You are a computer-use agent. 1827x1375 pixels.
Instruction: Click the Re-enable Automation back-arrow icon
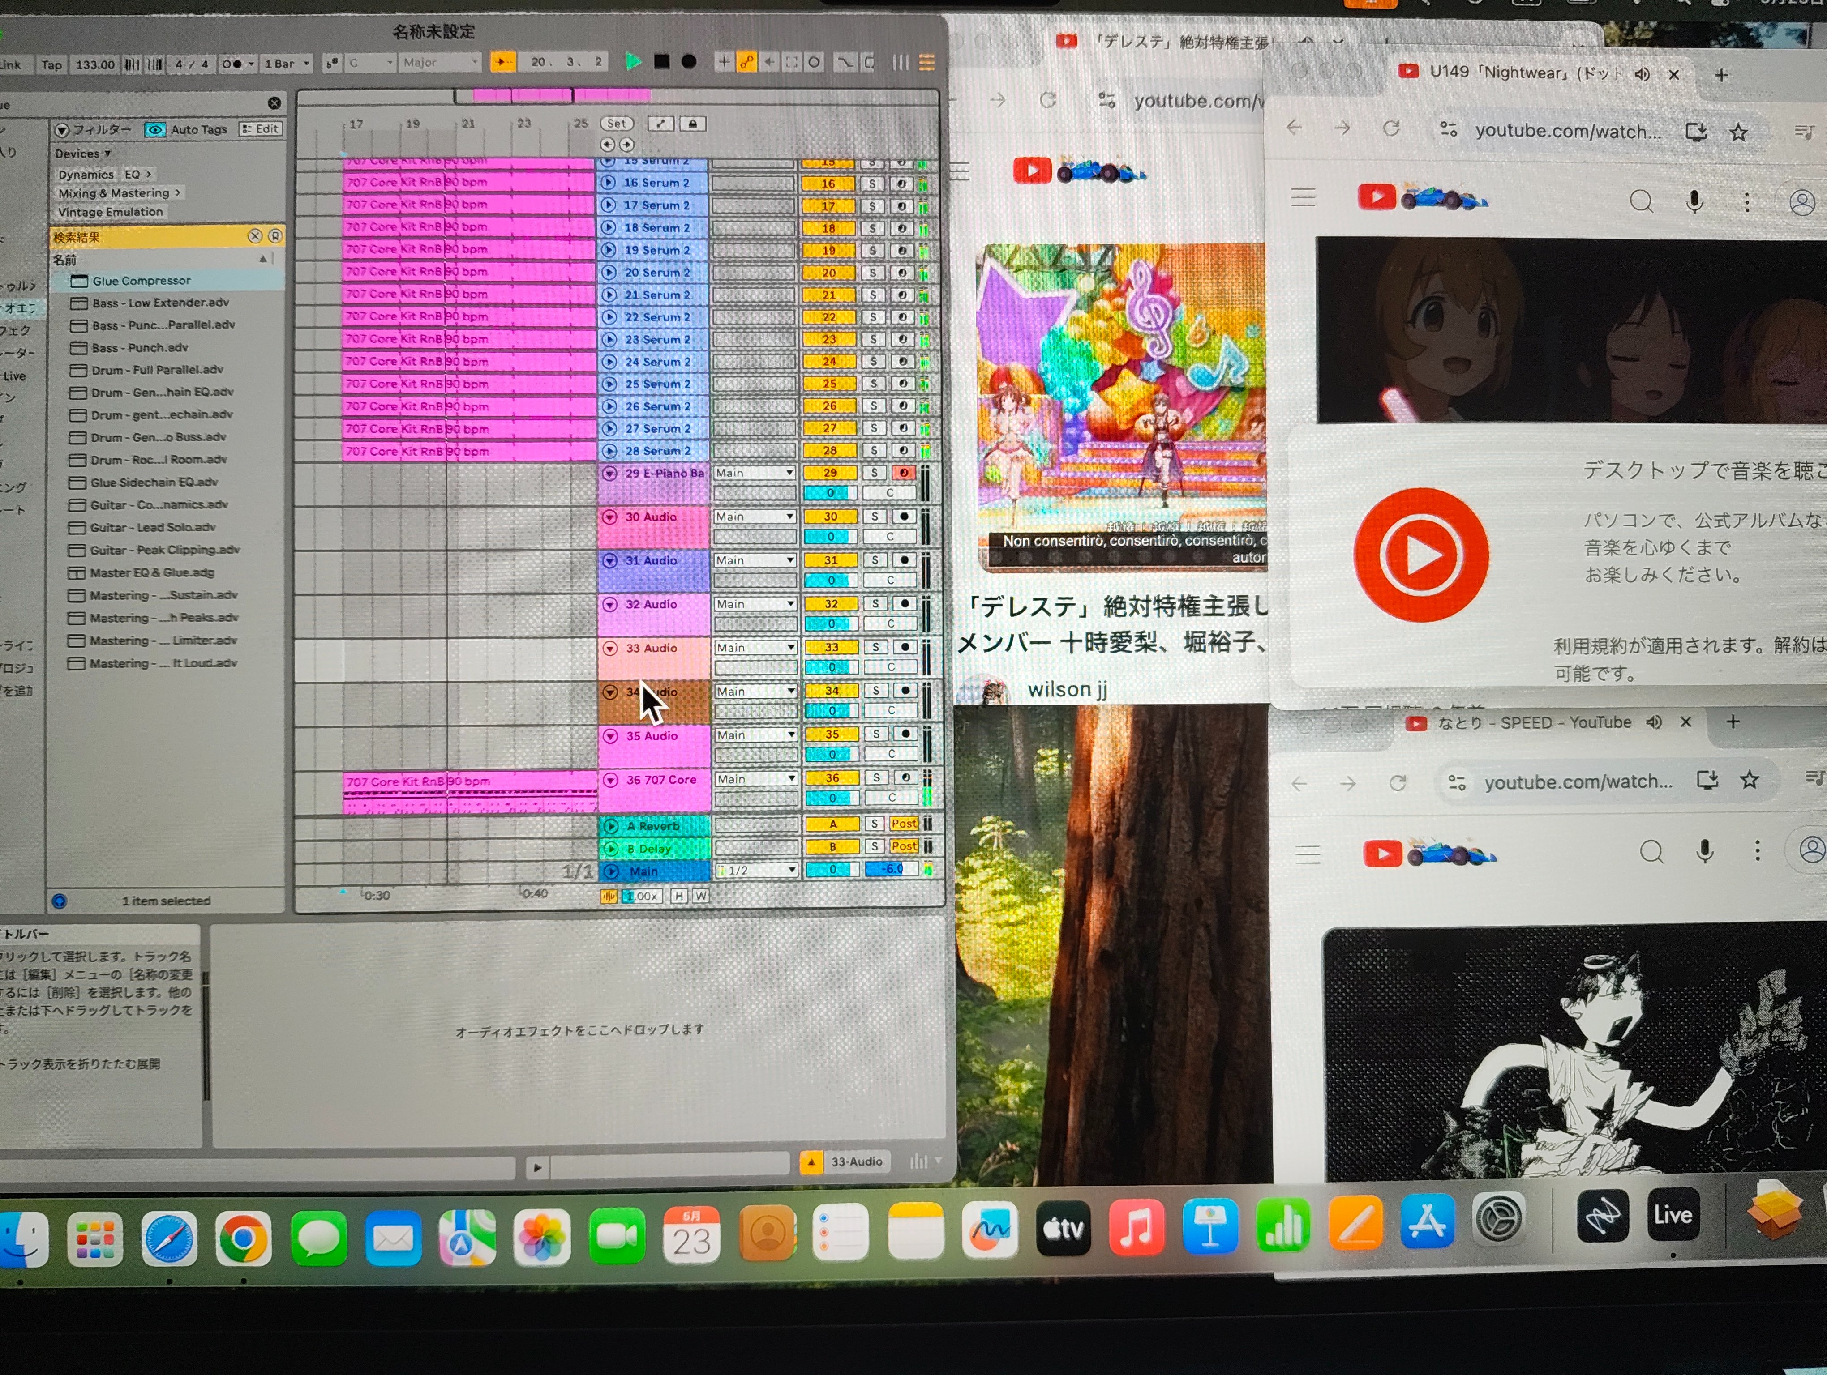point(769,62)
